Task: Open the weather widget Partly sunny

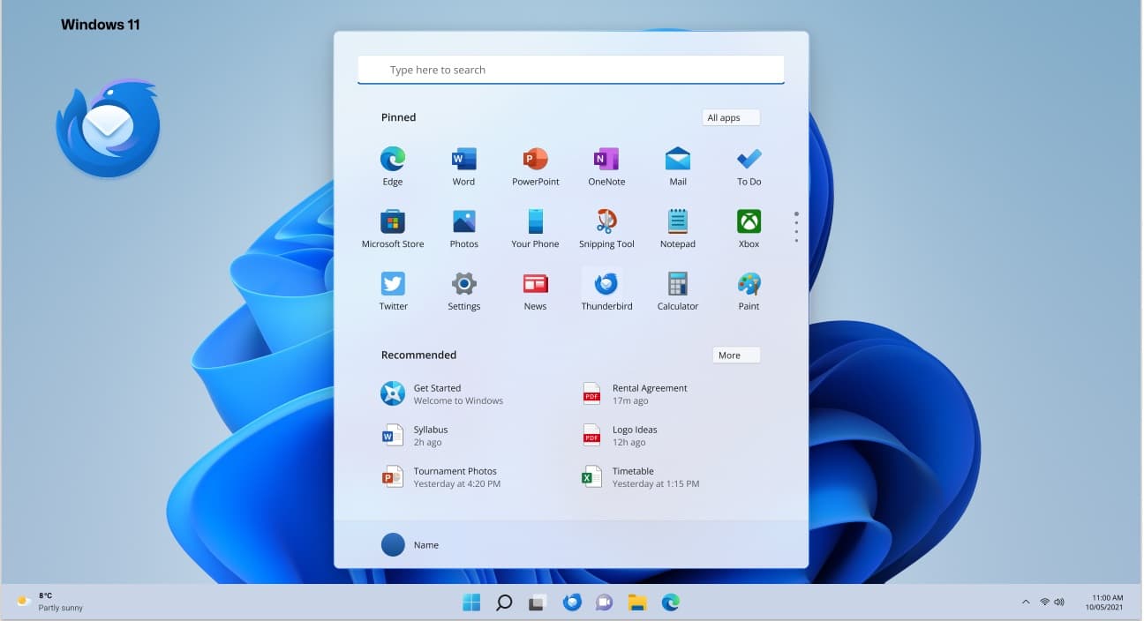Action: (51, 602)
